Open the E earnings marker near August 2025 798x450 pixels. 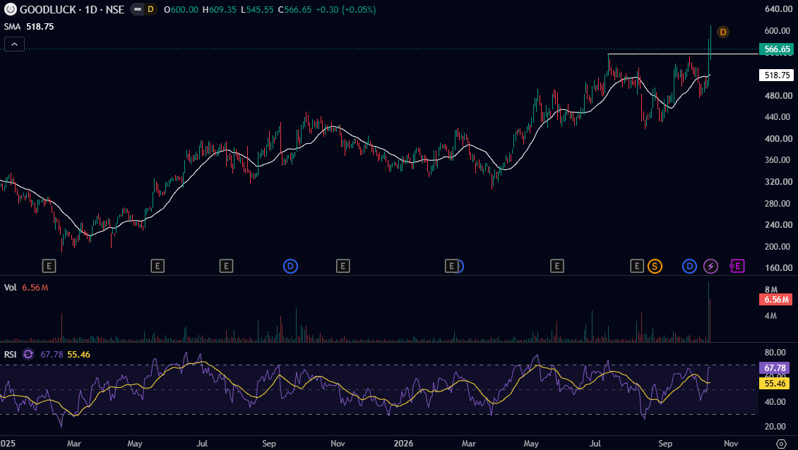[226, 266]
